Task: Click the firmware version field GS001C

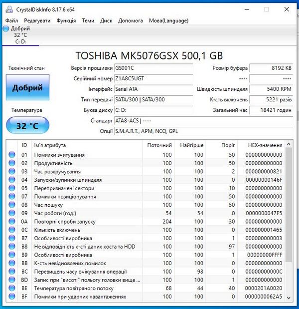Action: tap(153, 68)
